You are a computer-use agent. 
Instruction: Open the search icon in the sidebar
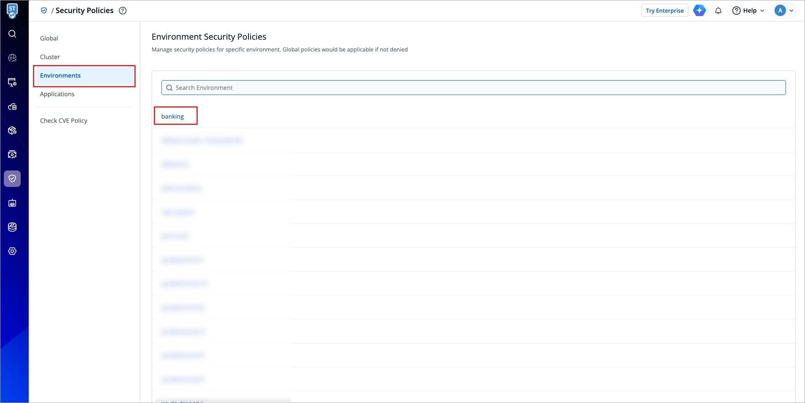tap(12, 34)
